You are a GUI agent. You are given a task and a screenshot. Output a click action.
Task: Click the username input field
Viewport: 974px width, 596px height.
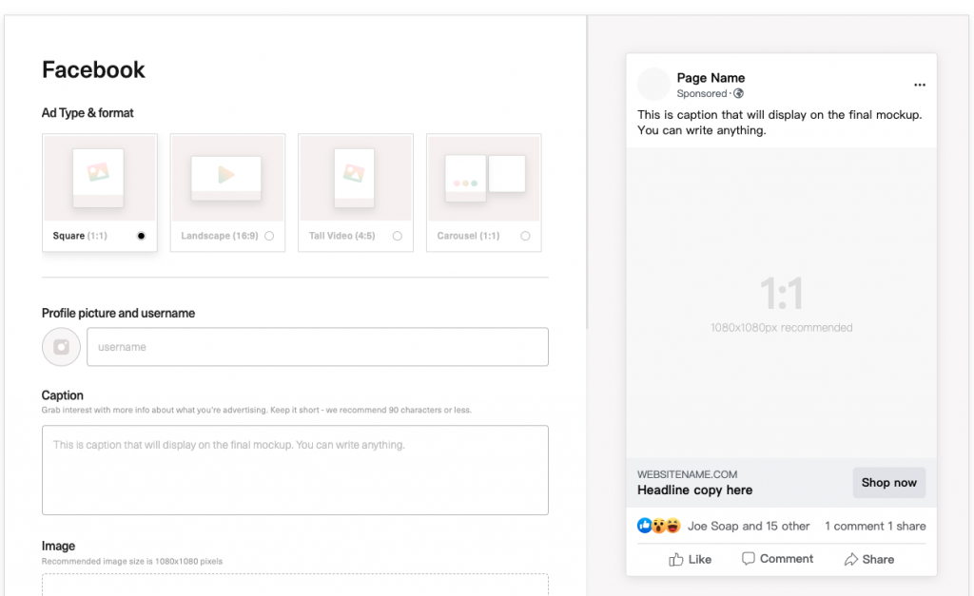[x=318, y=346]
